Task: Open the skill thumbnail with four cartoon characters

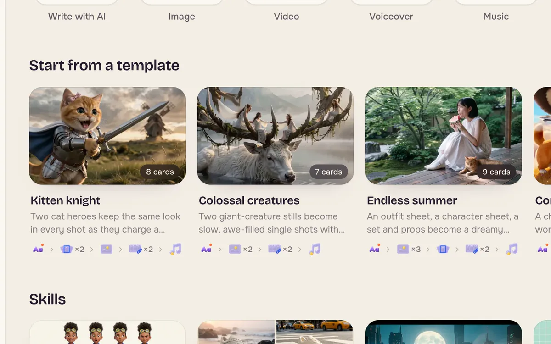Action: [107, 332]
